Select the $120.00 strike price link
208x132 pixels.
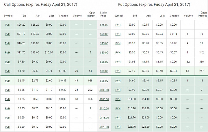coord(104,127)
